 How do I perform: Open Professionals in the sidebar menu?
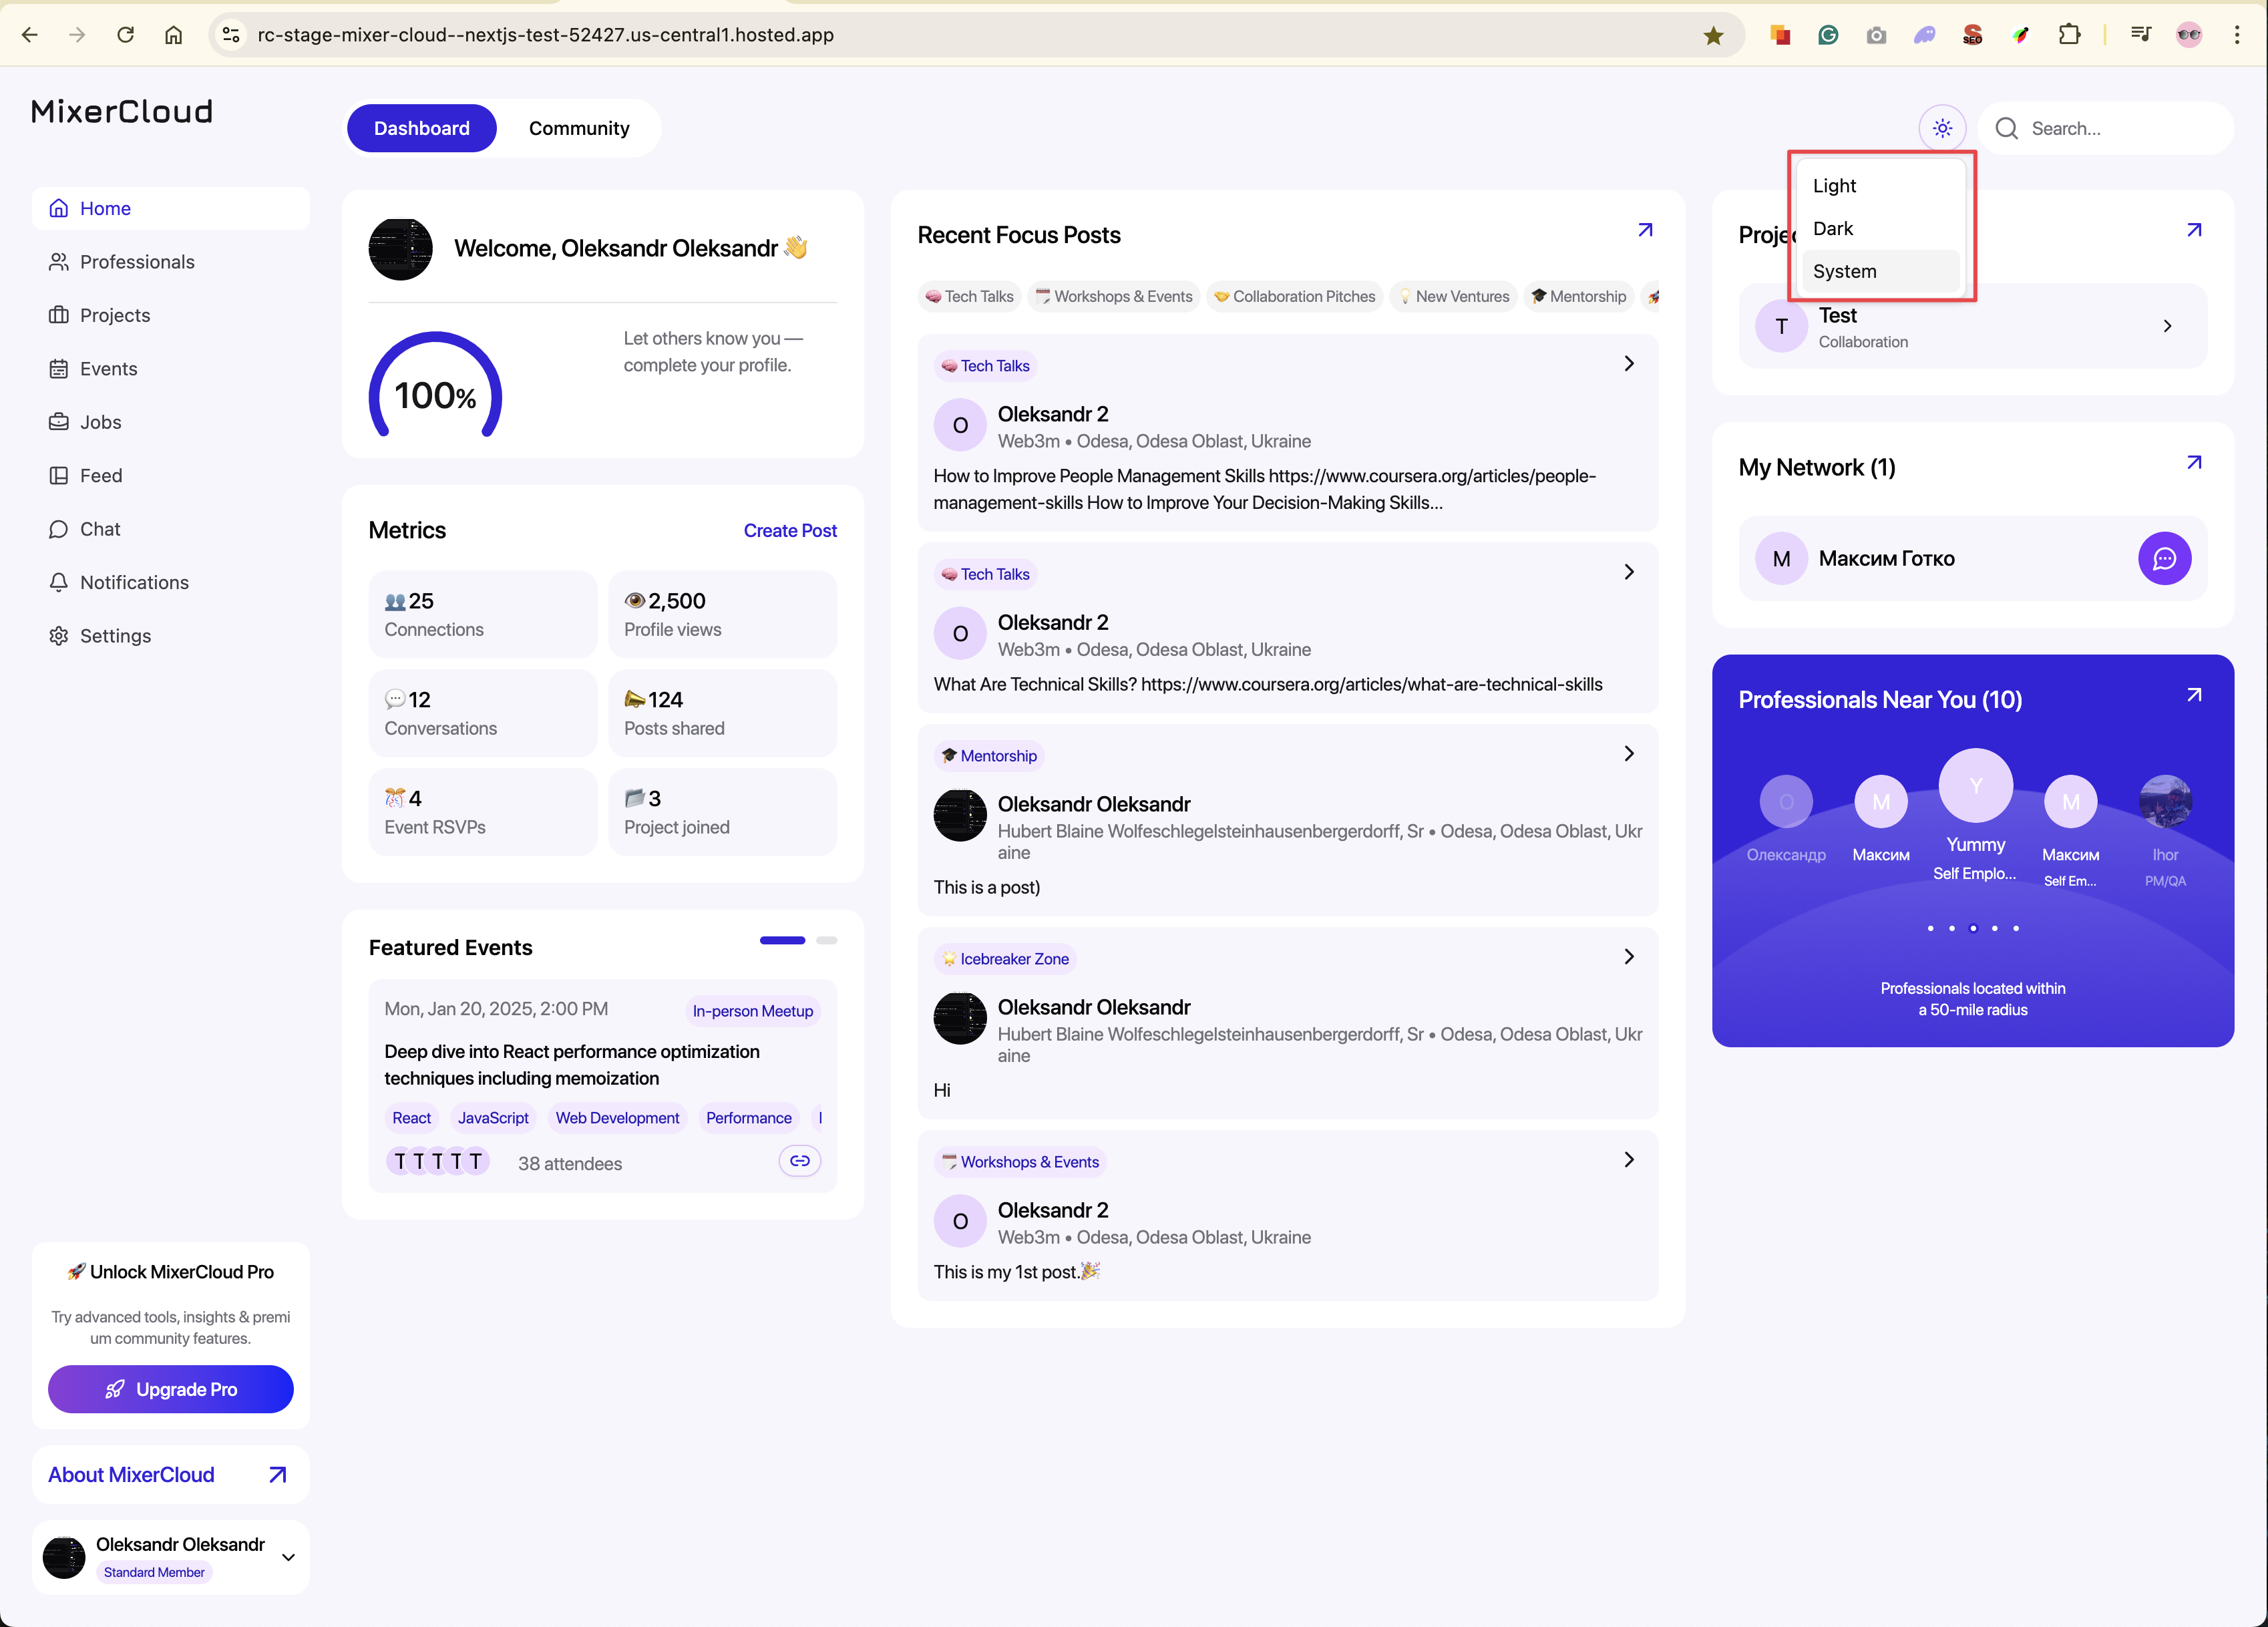[x=137, y=262]
